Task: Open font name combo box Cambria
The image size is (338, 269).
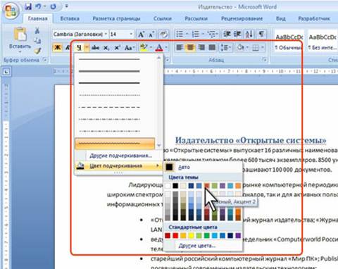Action: point(80,35)
